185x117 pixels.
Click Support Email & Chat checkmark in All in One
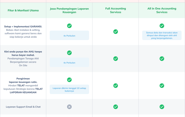[162, 107]
